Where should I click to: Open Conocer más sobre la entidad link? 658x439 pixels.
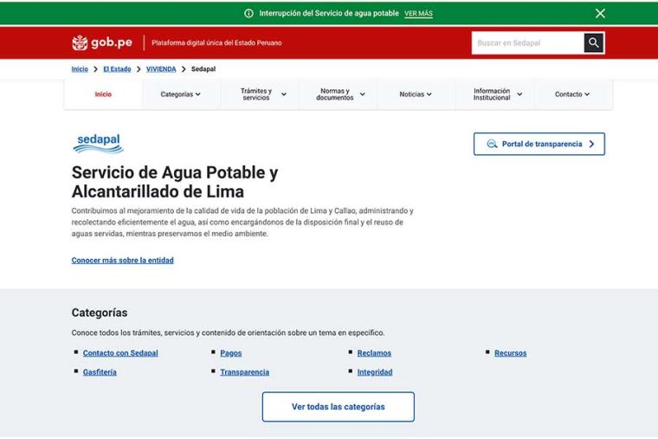coord(122,260)
